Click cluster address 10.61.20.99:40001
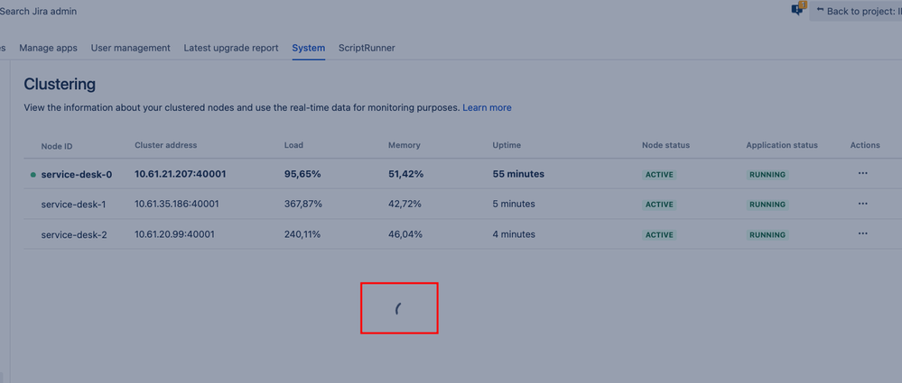902x383 pixels. [x=175, y=234]
